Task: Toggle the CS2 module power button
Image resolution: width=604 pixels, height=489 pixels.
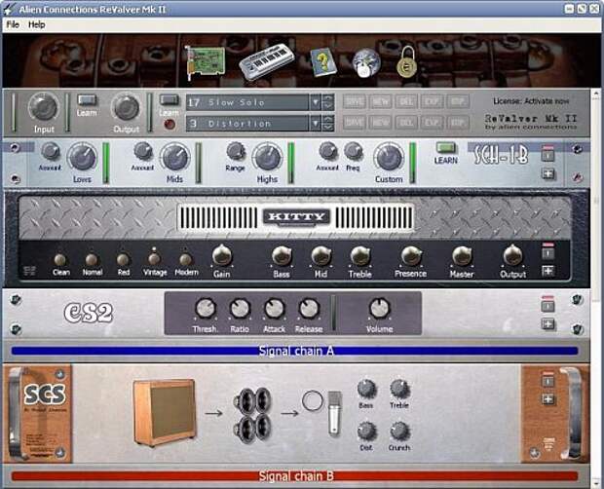Action: 547,306
